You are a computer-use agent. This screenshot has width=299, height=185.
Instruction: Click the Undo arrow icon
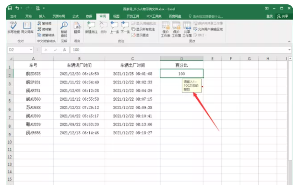click(x=17, y=8)
